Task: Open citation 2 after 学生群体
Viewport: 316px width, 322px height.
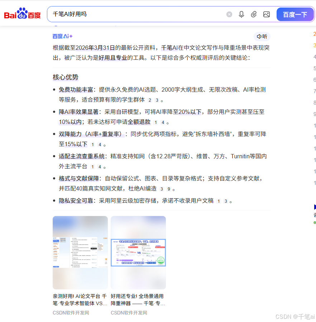Action: point(150,100)
